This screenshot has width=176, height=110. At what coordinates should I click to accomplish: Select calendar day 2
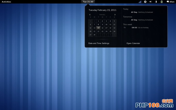click(102, 21)
